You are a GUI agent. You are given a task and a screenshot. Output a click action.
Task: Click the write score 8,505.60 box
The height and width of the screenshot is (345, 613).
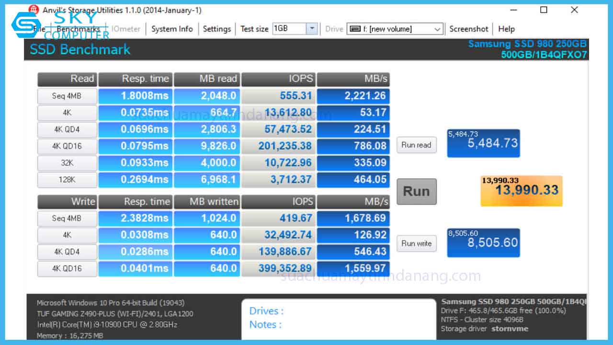point(483,242)
